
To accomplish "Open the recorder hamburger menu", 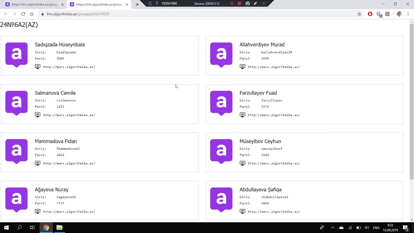I will point(150,4).
